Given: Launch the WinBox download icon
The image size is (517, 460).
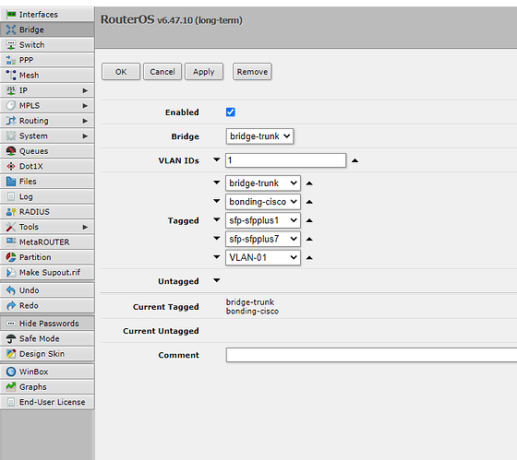Looking at the screenshot, I should tap(11, 372).
